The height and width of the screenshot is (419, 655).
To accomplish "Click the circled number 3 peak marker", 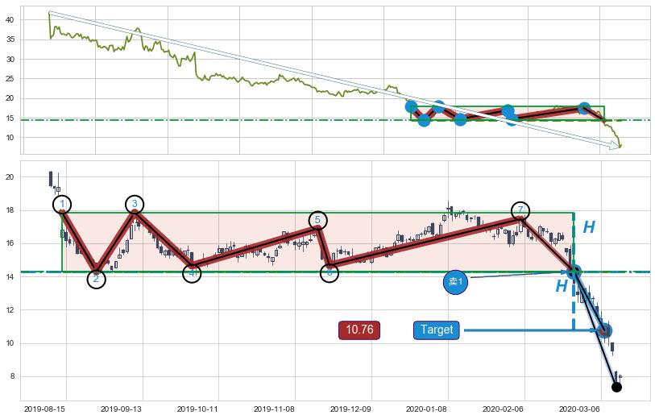I will click(x=135, y=204).
